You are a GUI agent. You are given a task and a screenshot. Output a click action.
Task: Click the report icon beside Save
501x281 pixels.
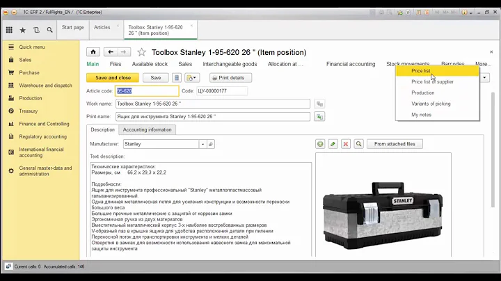[177, 78]
